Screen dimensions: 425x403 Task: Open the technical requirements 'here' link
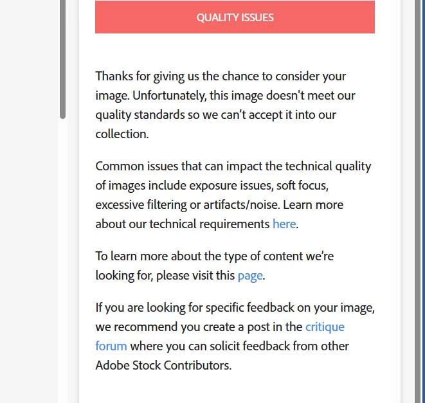(x=284, y=224)
